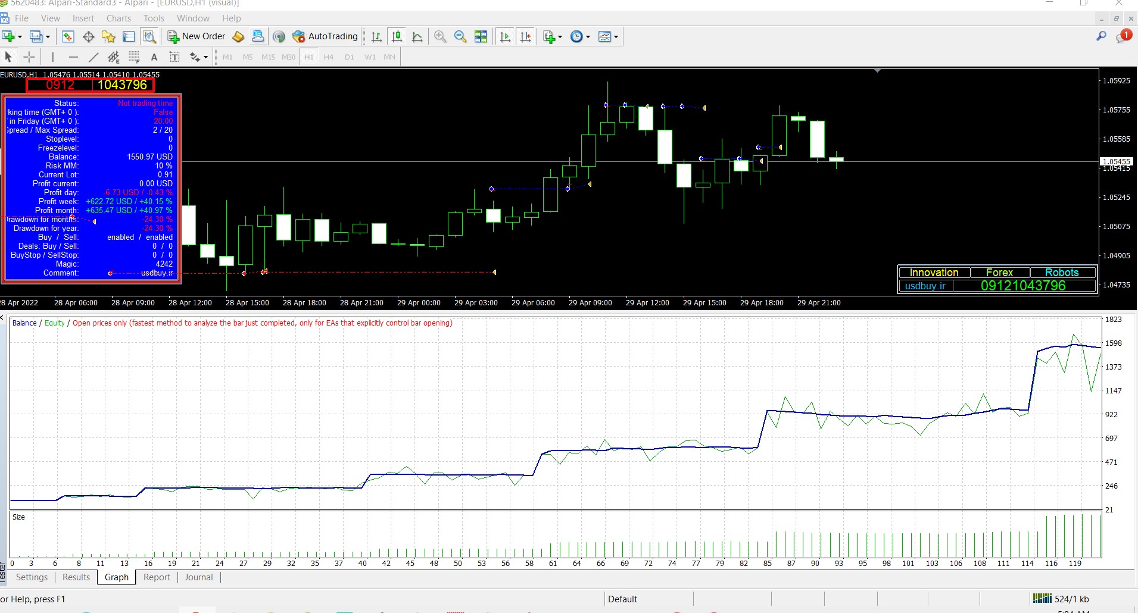Toggle the Terminal panel icon
This screenshot has height=613, width=1138.
coord(129,37)
